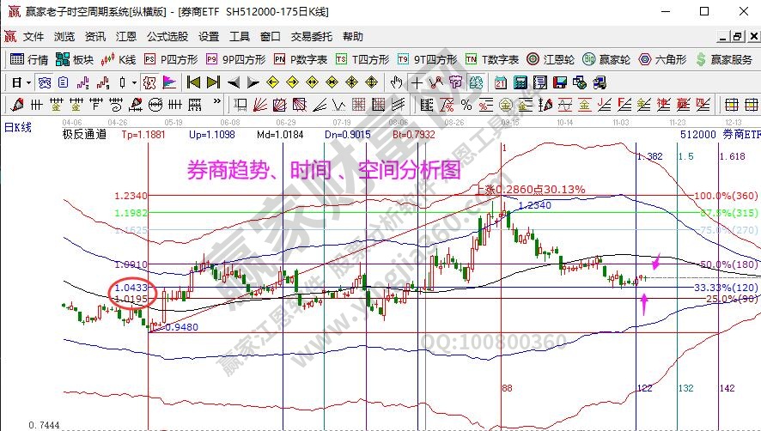The image size is (761, 431).
Task: Select the red pencil drawing tool
Action: click(17, 105)
